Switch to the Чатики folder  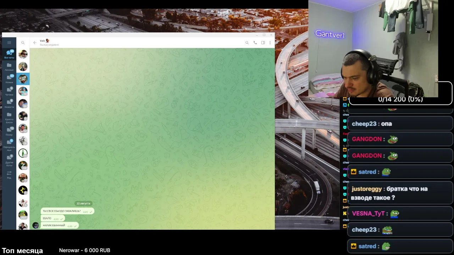9,92
